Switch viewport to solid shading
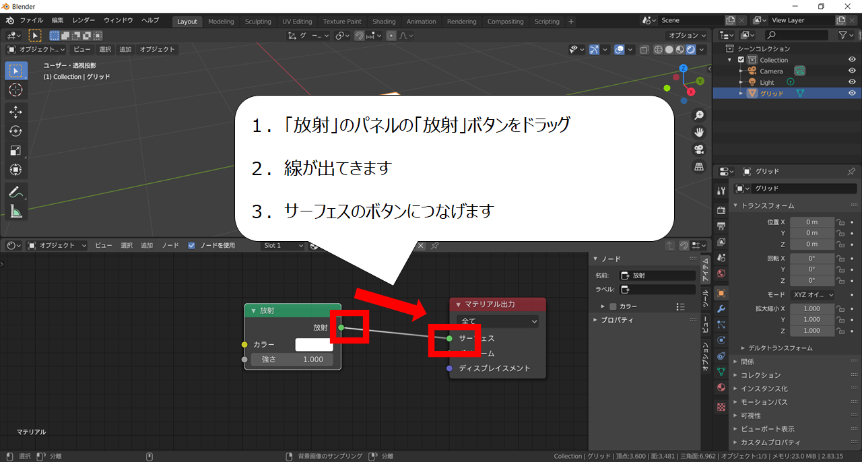Viewport: 862px width, 462px height. (x=669, y=49)
